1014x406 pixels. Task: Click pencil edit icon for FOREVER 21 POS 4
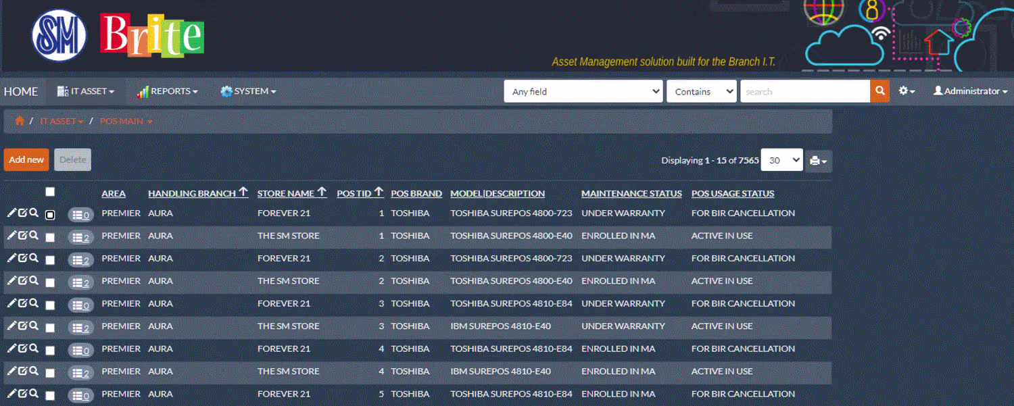pyautogui.click(x=11, y=348)
